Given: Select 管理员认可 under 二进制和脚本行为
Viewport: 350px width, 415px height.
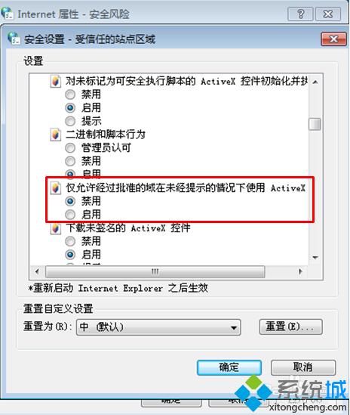Looking at the screenshot, I should click(70, 147).
